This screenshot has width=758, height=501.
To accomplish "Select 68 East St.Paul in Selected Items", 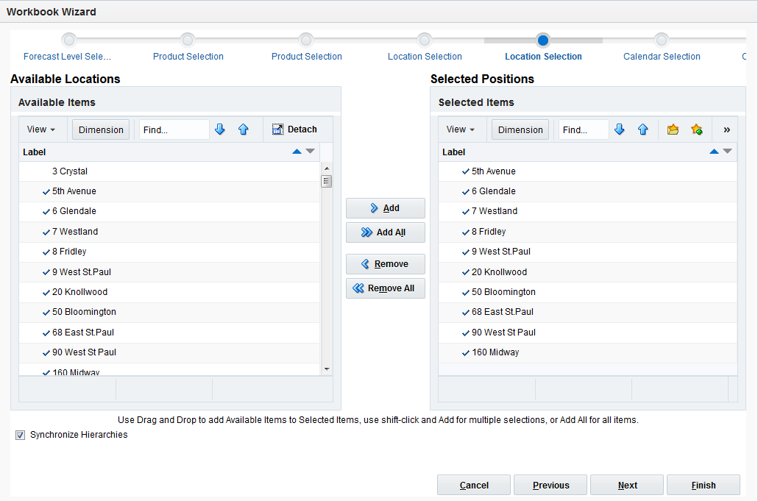I will (x=588, y=312).
